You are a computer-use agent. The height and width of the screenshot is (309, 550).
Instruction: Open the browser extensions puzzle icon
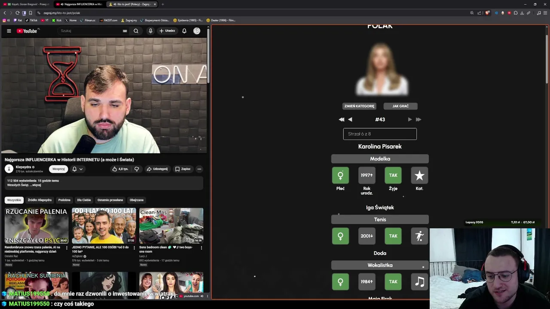516,13
